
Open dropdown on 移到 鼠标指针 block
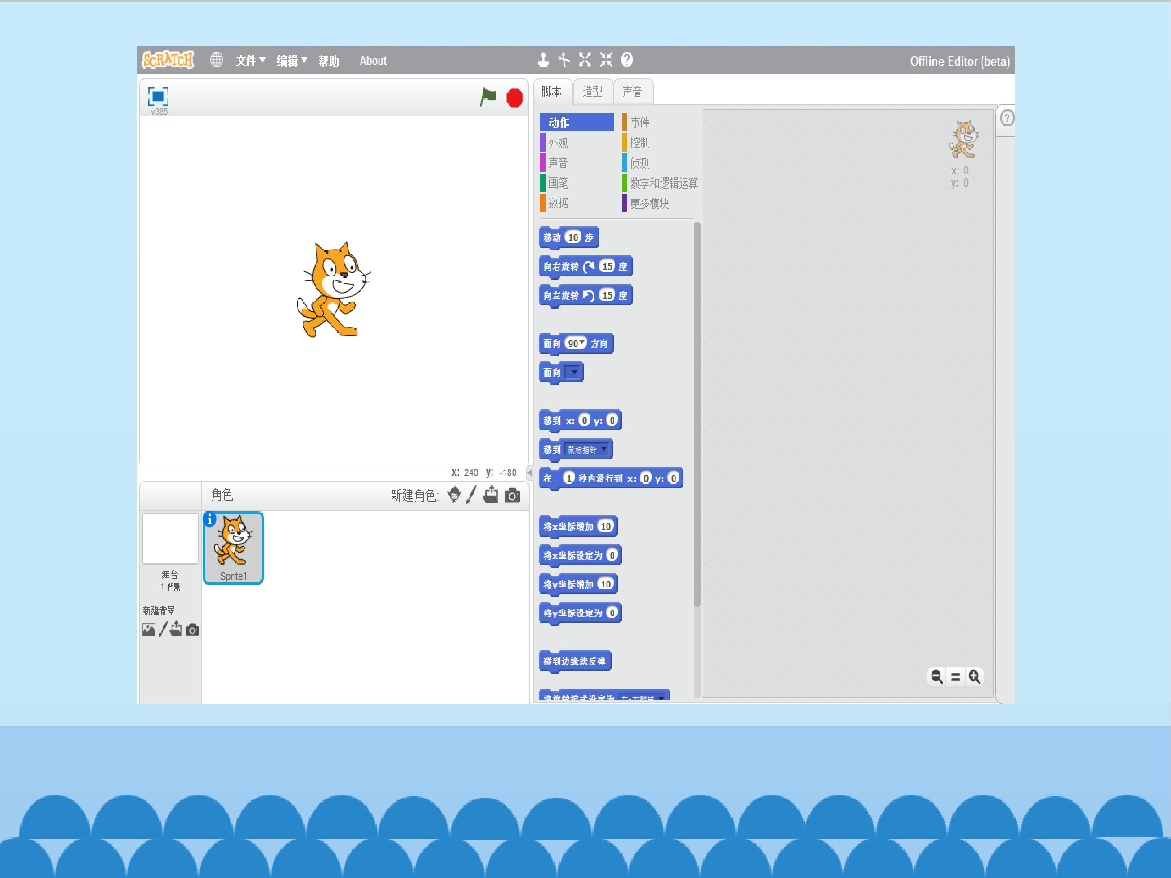pyautogui.click(x=604, y=449)
